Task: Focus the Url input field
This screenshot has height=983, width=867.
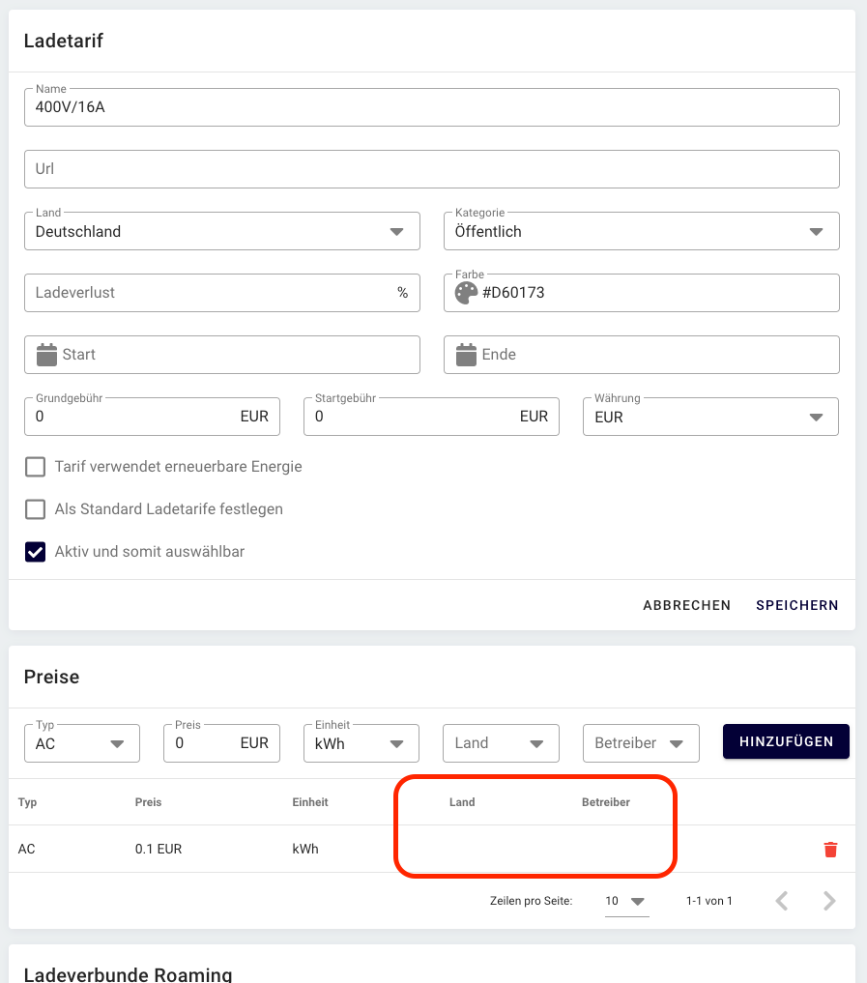Action: pos(432,169)
